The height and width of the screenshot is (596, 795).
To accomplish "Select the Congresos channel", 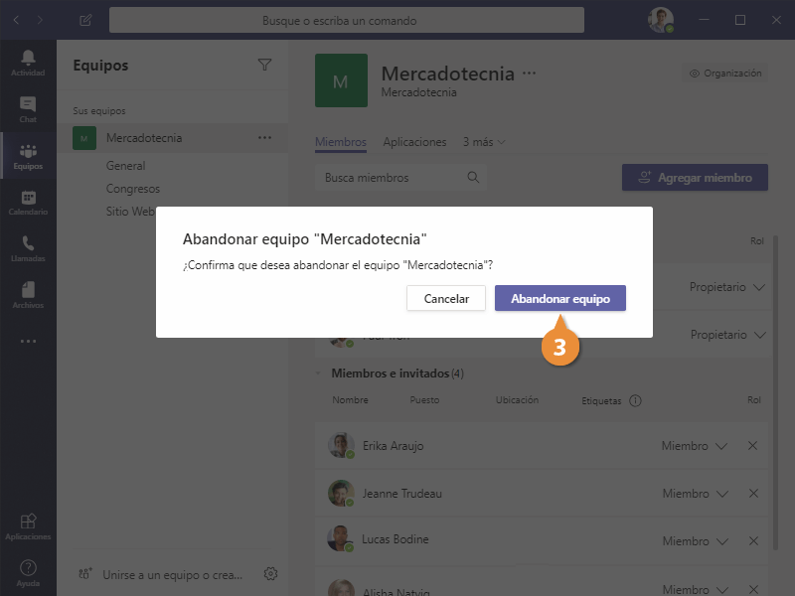I will (x=133, y=189).
